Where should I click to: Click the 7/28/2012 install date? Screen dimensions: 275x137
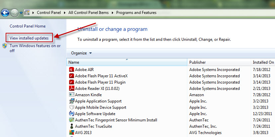tap(261, 95)
